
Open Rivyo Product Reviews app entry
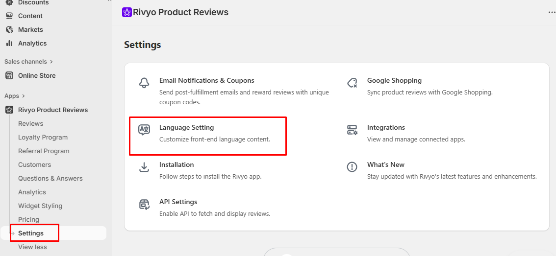(x=53, y=110)
